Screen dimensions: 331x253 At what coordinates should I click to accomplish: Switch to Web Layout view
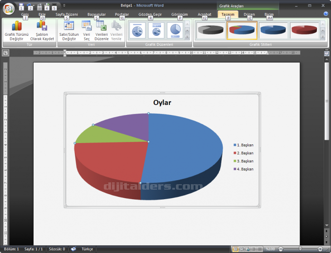[x=248, y=249]
